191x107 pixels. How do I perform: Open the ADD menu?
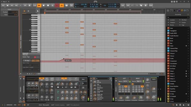123,5
